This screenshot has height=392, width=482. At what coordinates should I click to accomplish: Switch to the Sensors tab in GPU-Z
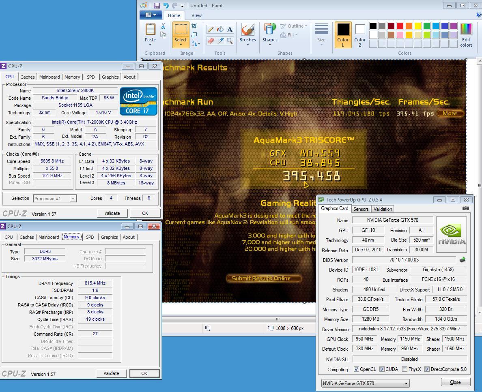361,209
